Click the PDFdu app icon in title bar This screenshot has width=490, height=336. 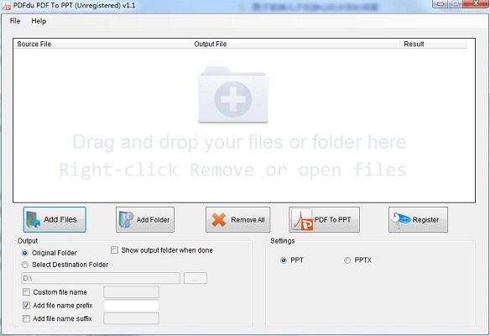point(6,5)
